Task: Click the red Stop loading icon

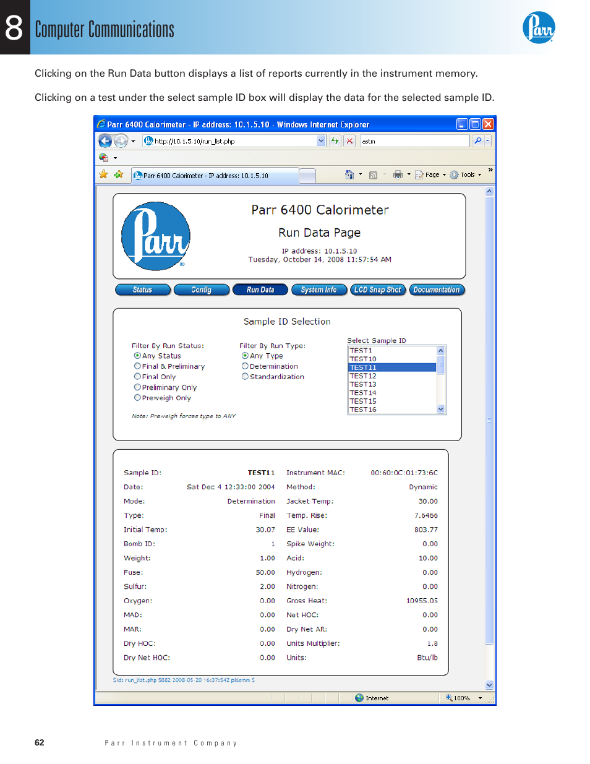Action: click(349, 141)
